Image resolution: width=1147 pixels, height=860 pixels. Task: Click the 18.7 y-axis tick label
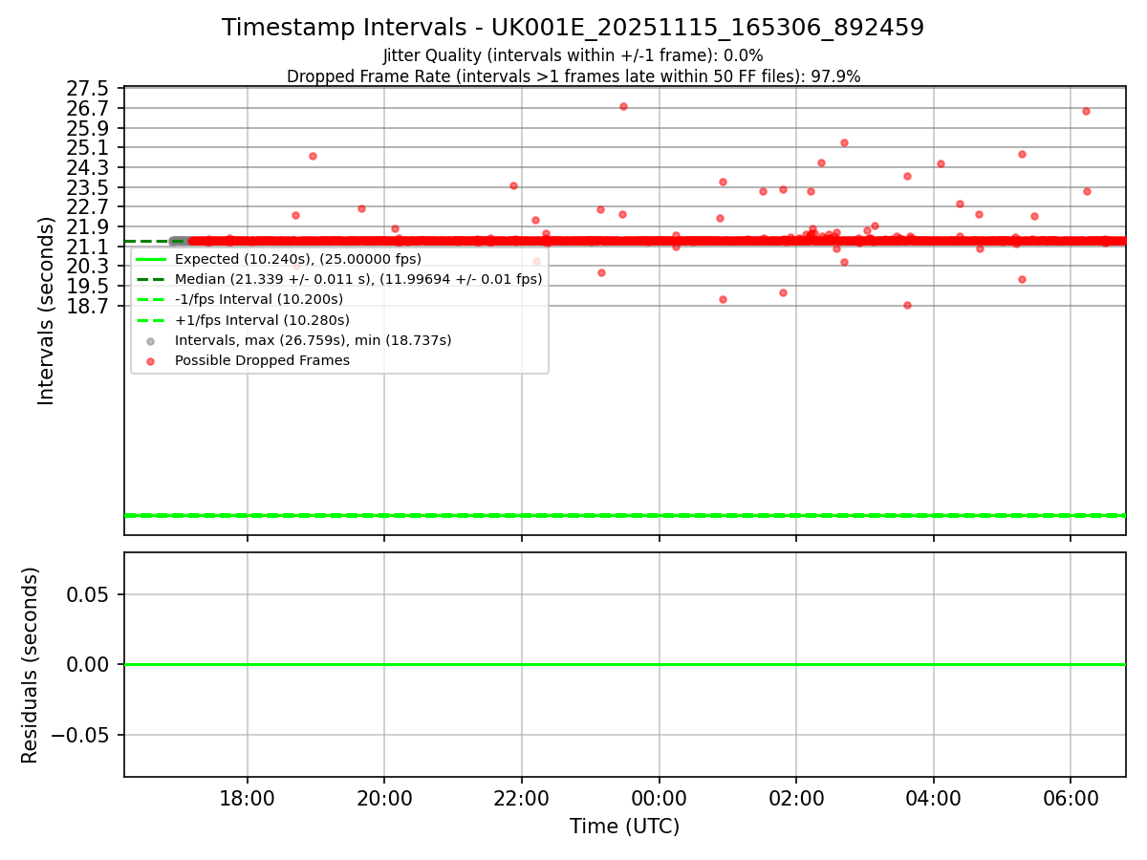(88, 306)
